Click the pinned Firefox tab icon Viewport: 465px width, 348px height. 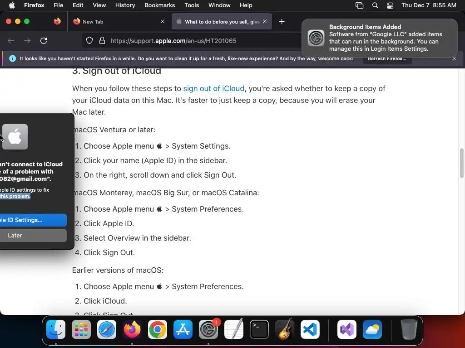click(57, 21)
